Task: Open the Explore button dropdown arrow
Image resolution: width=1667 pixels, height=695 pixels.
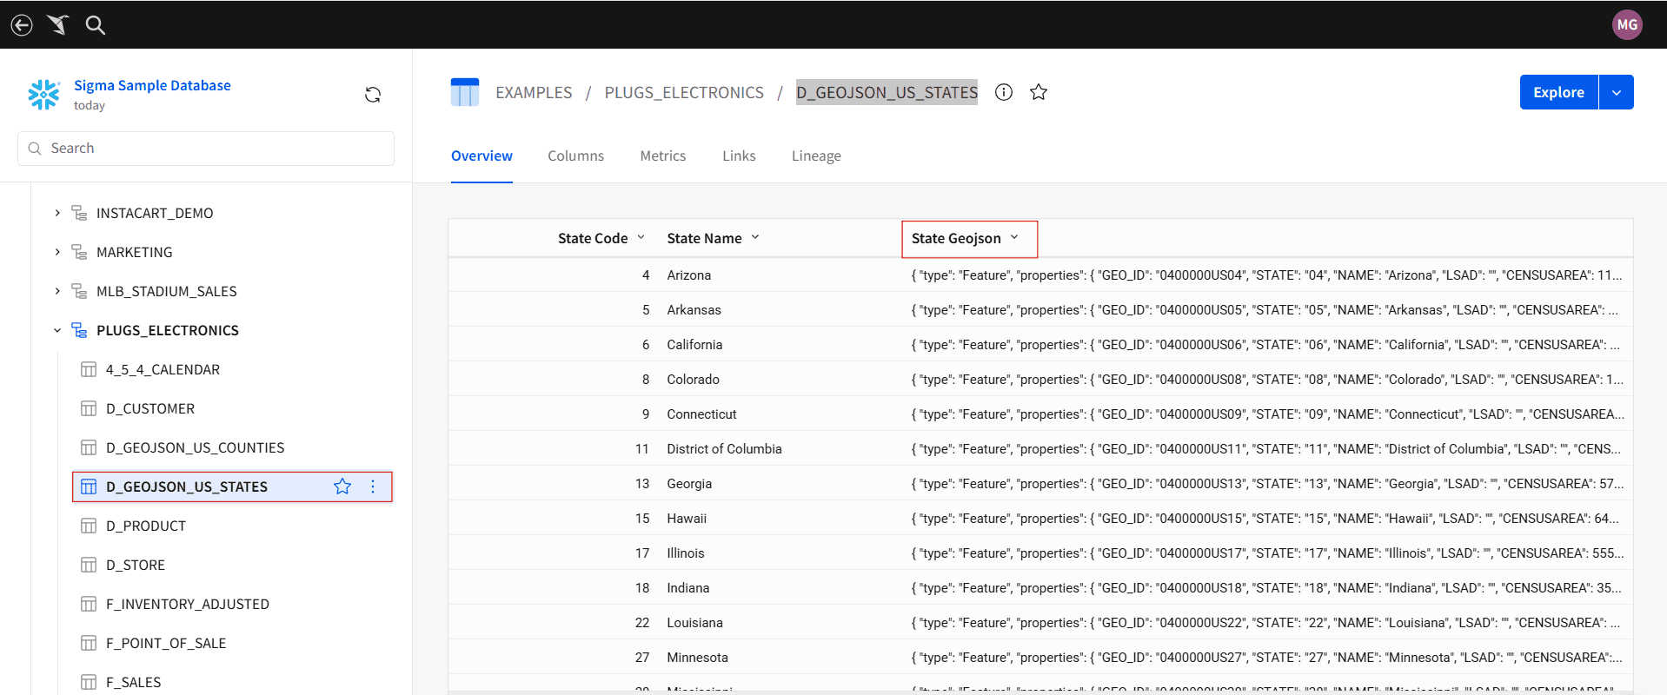Action: (x=1617, y=92)
